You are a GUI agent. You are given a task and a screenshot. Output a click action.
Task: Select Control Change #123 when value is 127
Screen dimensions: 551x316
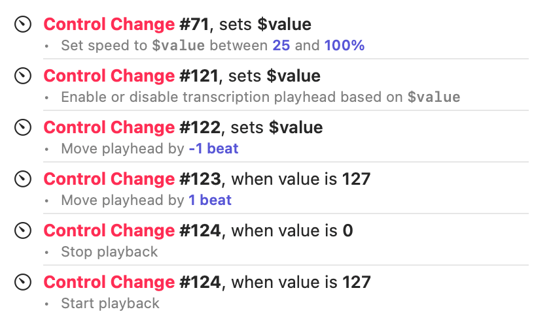coord(207,179)
